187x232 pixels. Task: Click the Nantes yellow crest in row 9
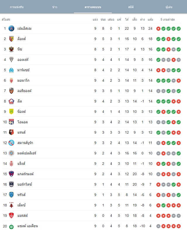[11, 112]
